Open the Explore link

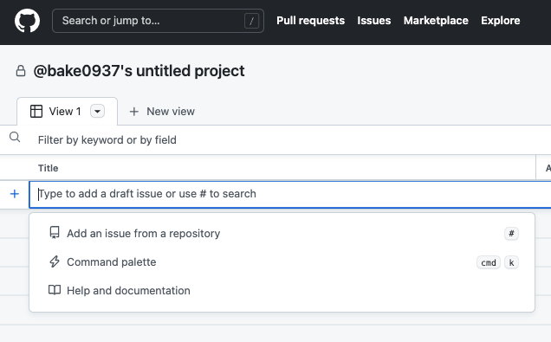[x=501, y=21]
